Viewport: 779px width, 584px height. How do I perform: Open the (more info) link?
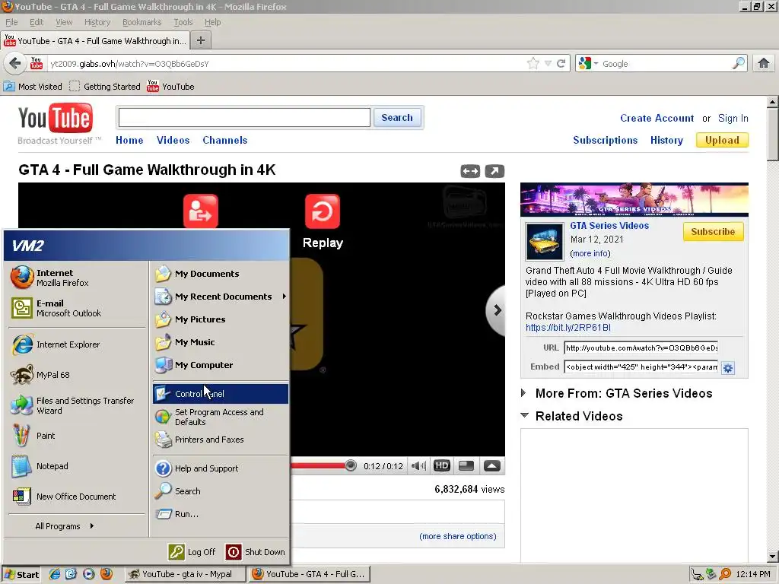590,253
